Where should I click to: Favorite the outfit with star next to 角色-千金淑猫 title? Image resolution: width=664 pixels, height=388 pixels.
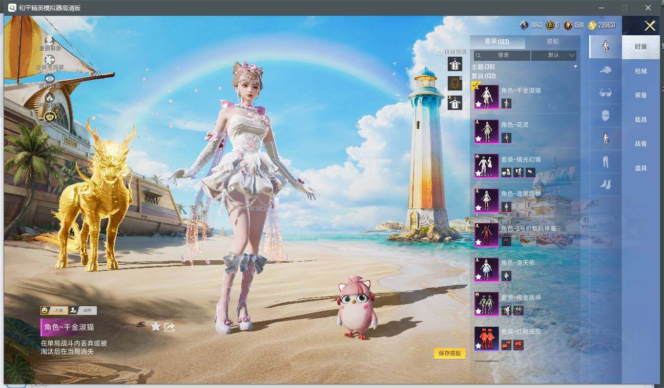156,327
